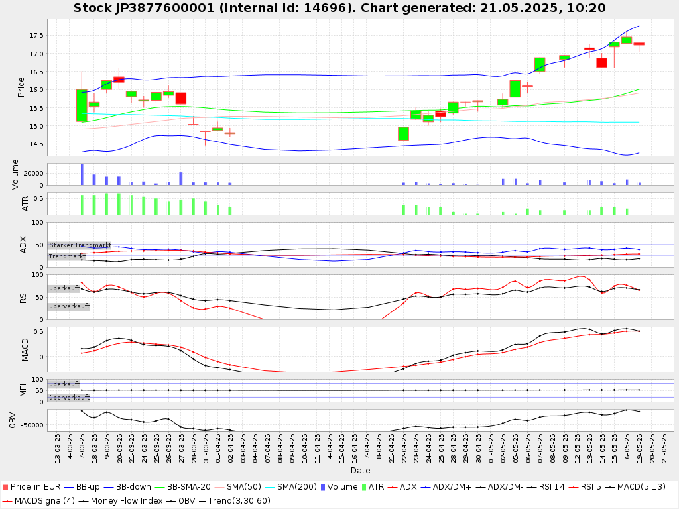The width and height of the screenshot is (679, 509).
Task: Click the red candle on 27-03-25
Action: [x=181, y=98]
